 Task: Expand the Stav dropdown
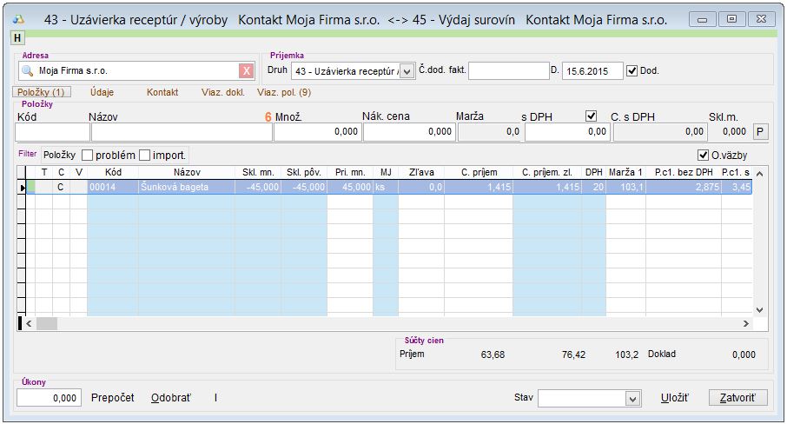pyautogui.click(x=633, y=398)
